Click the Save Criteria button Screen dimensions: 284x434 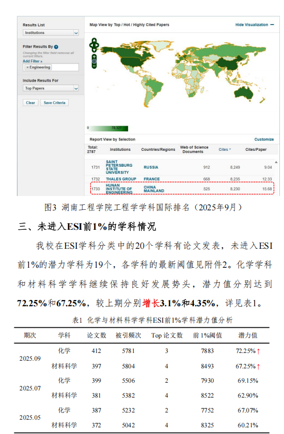[x=54, y=103]
